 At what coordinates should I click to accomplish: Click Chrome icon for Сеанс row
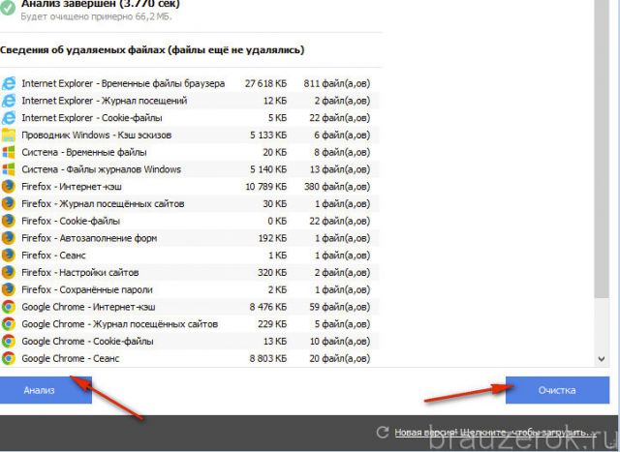(9, 358)
